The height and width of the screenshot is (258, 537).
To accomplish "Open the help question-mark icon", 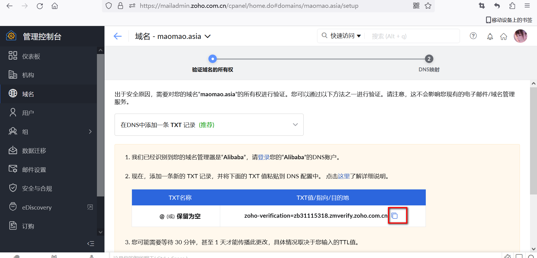I will point(473,36).
